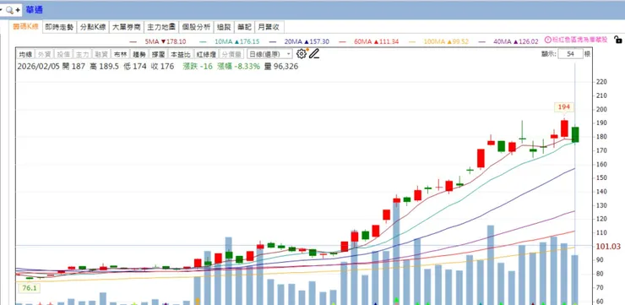Screen dimensions: 625x305
Task: Select the pencil drawing tool icon
Action: [314, 53]
